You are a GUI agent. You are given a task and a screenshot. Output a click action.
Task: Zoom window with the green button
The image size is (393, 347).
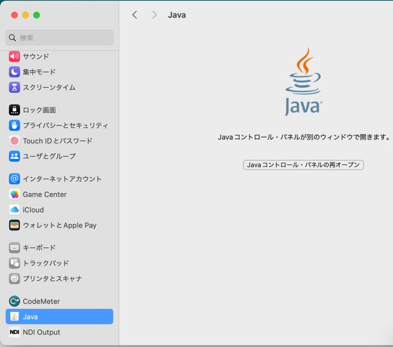pyautogui.click(x=36, y=15)
